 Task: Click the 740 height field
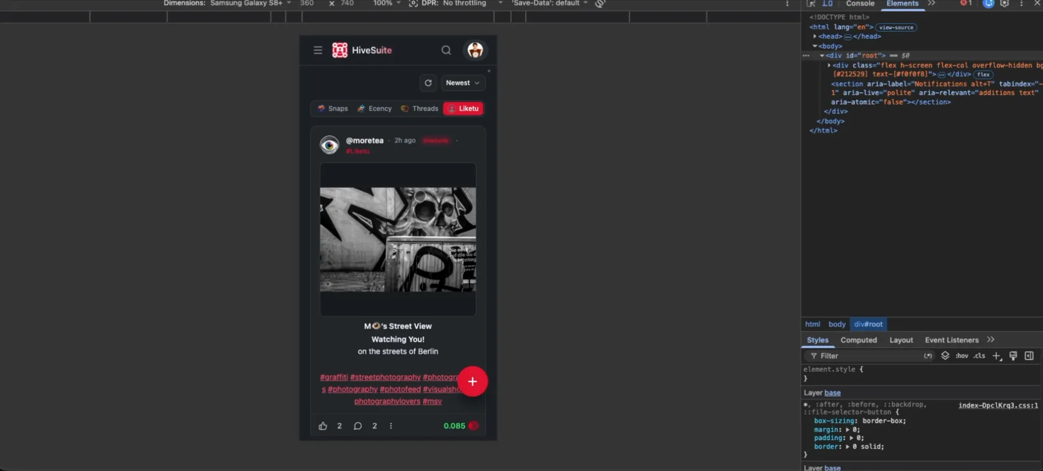[x=347, y=3]
